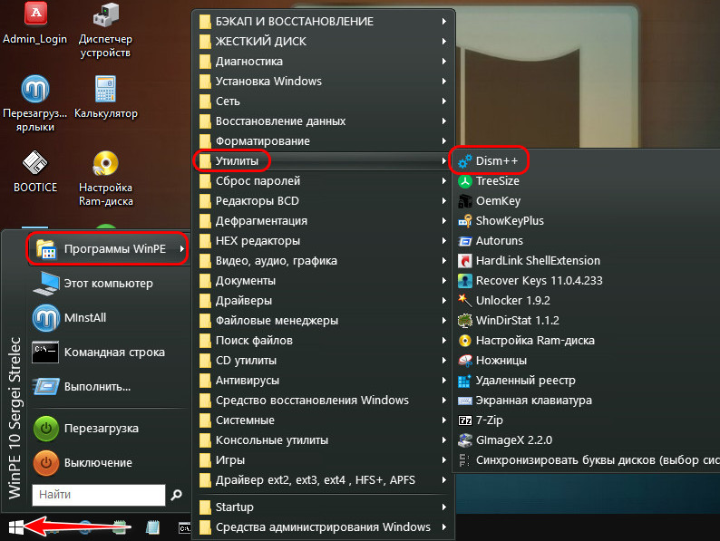Open Unlocker 1.9.2

click(587, 301)
